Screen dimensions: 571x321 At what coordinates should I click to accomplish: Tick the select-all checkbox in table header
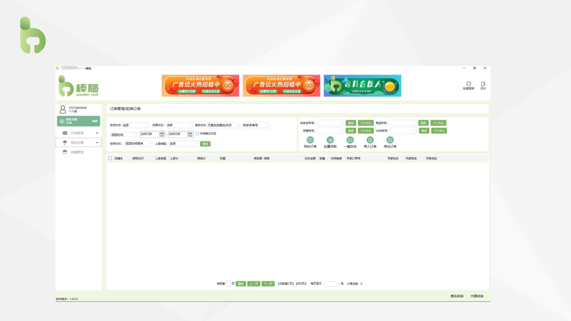110,158
